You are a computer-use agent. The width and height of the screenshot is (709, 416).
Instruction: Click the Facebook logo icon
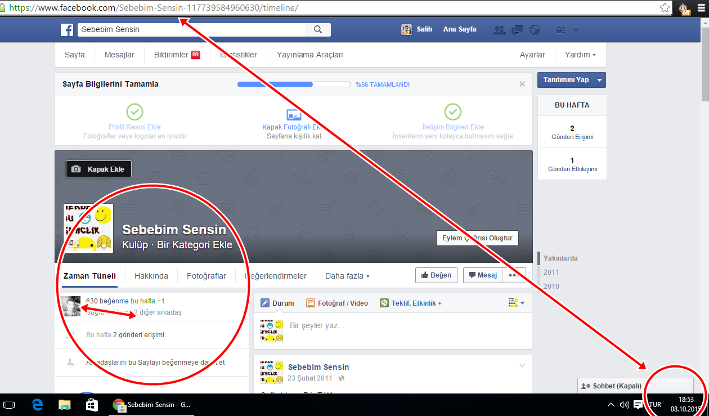[67, 29]
